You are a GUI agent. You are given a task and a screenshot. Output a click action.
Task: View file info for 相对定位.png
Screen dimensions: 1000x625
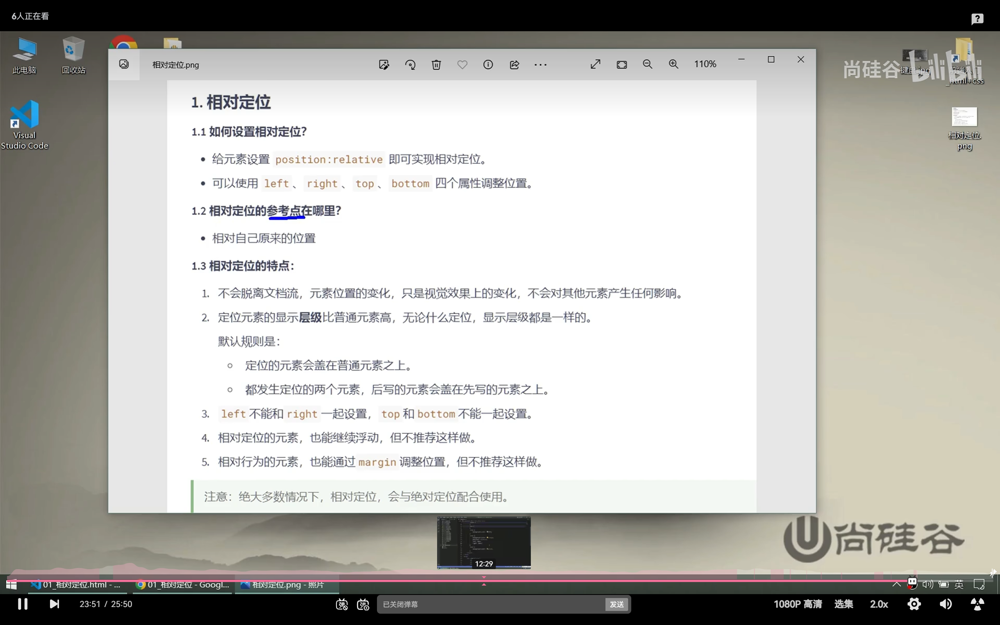(488, 64)
